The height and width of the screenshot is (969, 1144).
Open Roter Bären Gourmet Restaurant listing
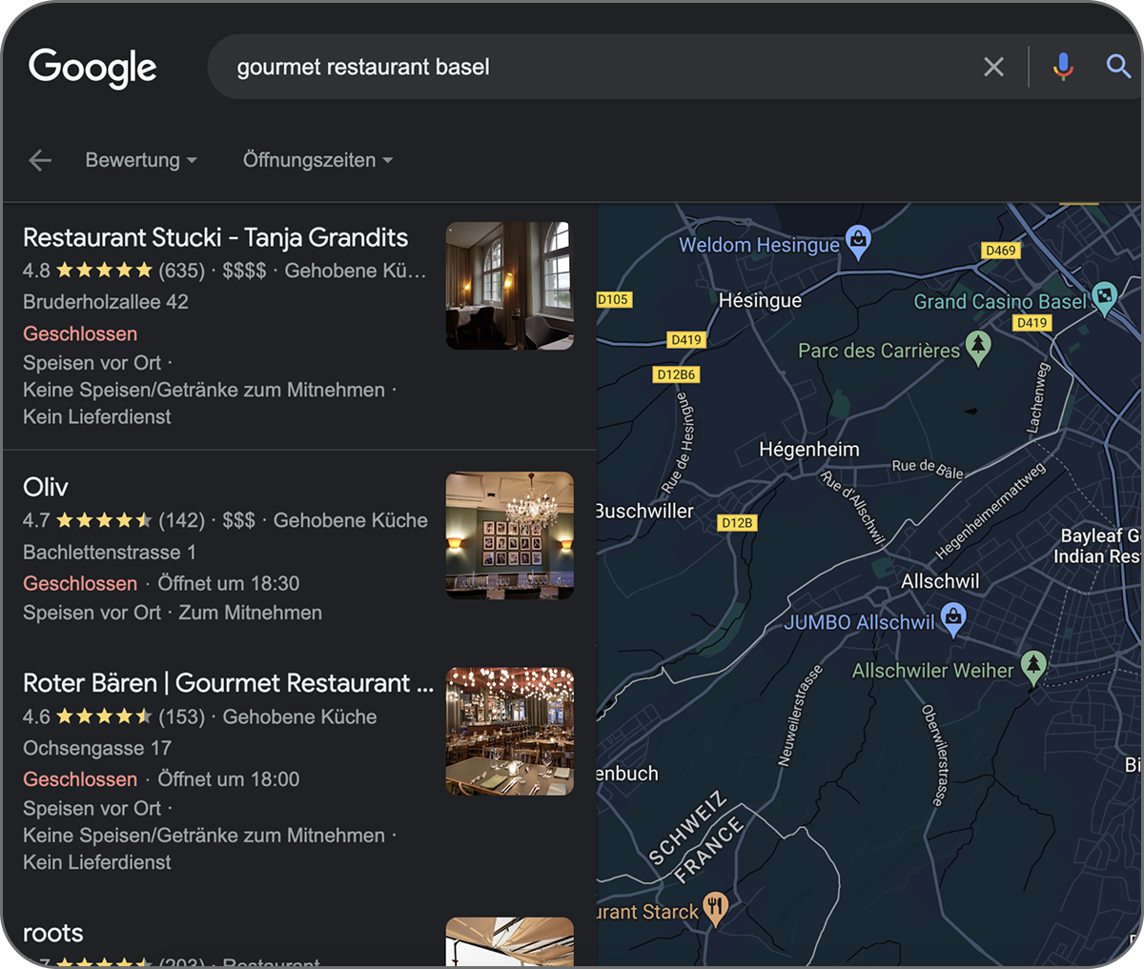pos(228,683)
